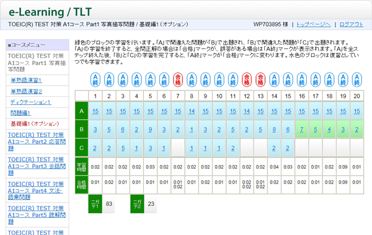Open 問題編1 in course menu
The height and width of the screenshot is (235, 372).
[x=20, y=113]
